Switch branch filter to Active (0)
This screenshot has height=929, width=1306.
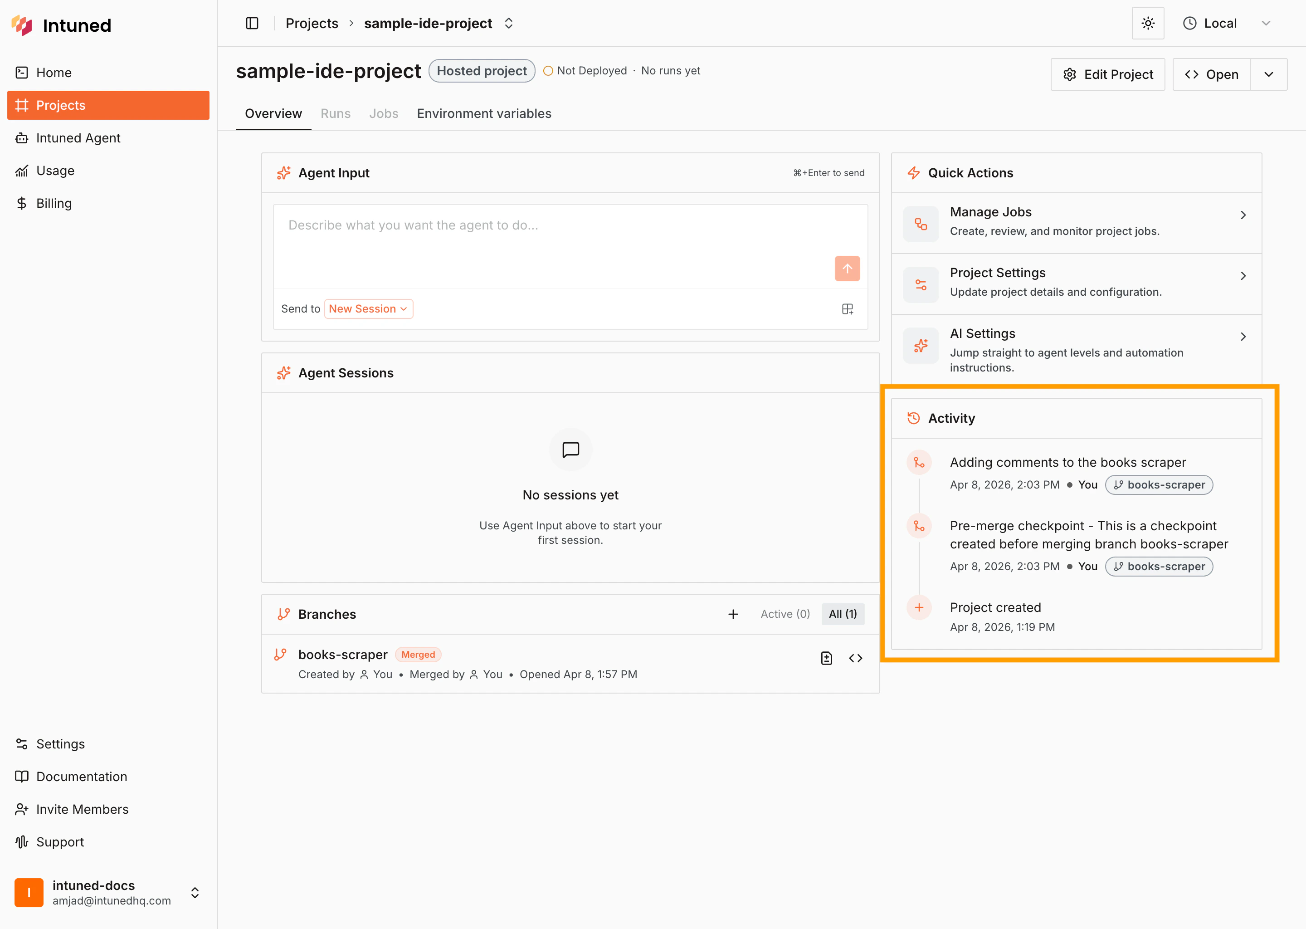click(x=785, y=614)
